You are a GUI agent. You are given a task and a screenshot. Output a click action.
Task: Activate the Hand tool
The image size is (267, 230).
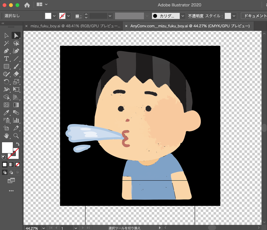[x=6, y=136]
